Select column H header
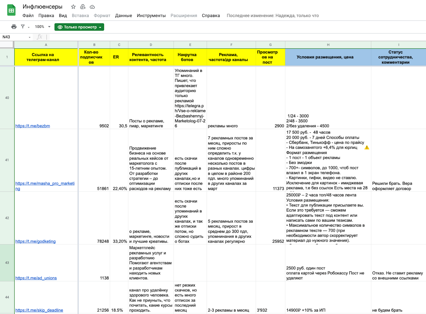Viewport: 426px width, 314px height. (328, 45)
